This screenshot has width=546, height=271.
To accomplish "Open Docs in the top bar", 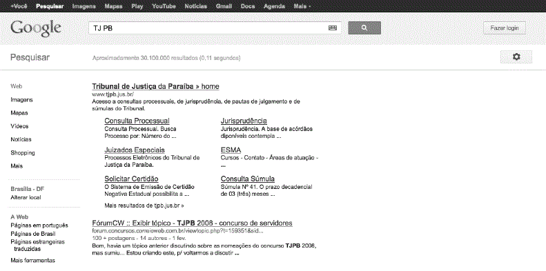I will [248, 6].
